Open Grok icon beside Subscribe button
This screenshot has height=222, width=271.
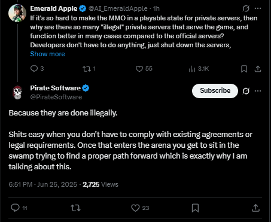pyautogui.click(x=246, y=91)
